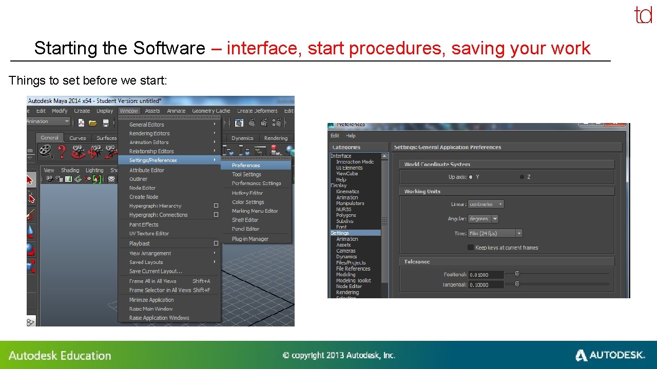
Task: Open render settings clapperboard icon
Action: (277, 122)
